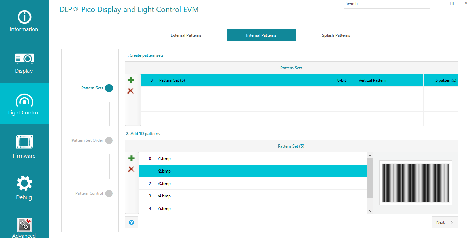Viewport: 474px width, 238px height.
Task: Click the pattern list scroll down arrow
Action: point(370,211)
